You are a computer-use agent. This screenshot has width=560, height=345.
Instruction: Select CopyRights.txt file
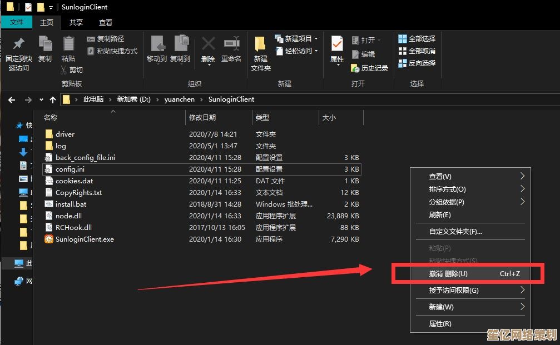78,193
